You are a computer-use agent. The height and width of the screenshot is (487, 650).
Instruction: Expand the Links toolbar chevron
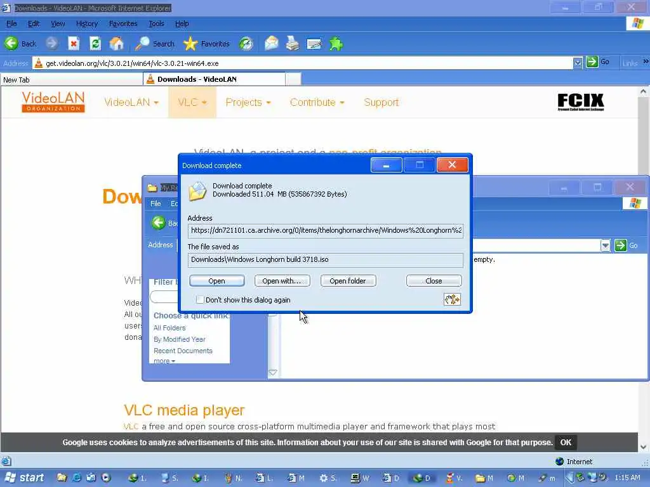point(646,62)
